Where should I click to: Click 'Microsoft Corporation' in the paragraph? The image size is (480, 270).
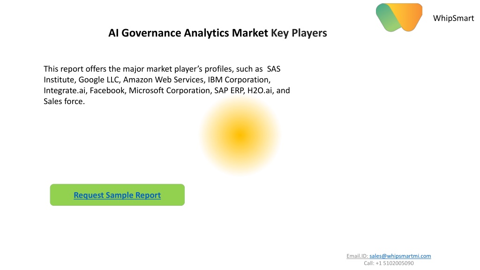(169, 90)
